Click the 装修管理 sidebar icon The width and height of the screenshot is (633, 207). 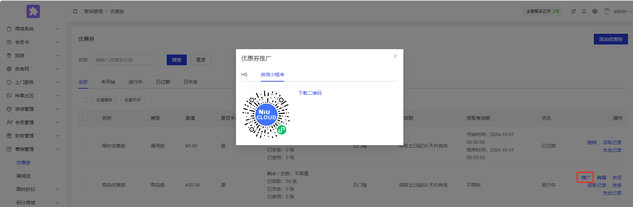(9, 109)
